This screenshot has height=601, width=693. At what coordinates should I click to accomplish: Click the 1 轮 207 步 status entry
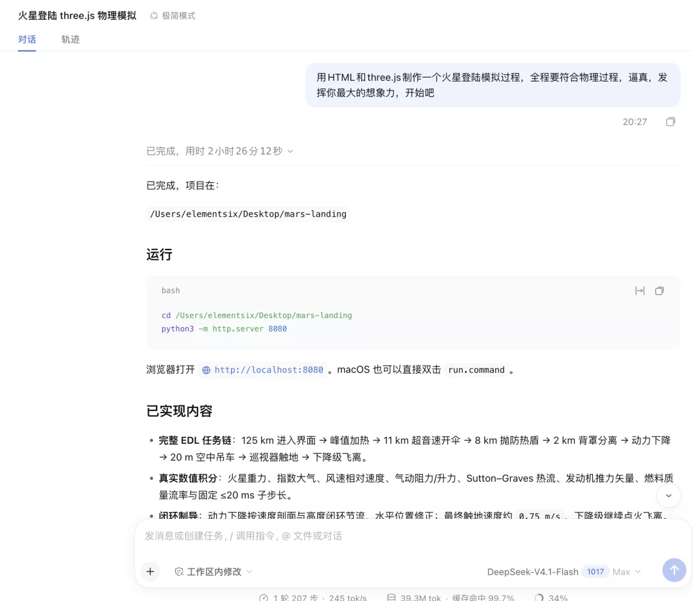click(289, 597)
